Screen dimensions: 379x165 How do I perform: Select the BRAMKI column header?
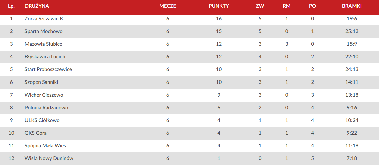[352, 6]
